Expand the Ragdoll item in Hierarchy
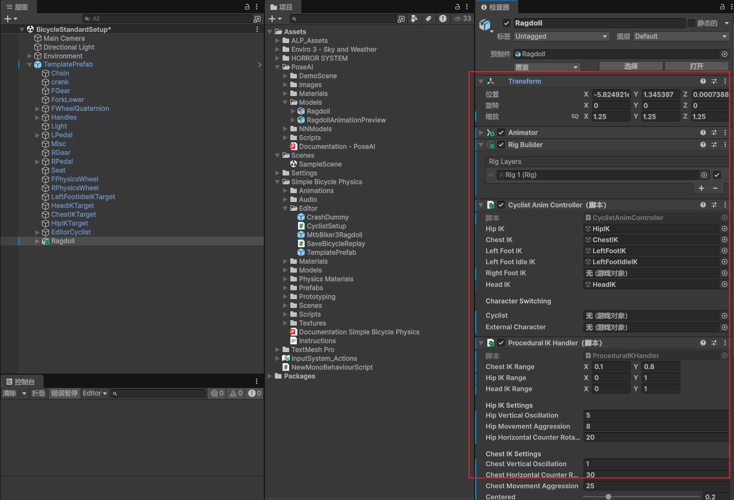This screenshot has height=500, width=734. [37, 241]
